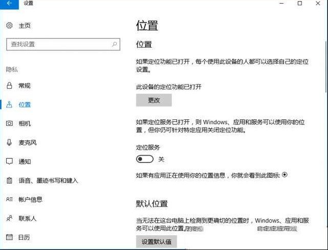Click the 联系人 people icon
The width and height of the screenshot is (328, 250).
(x=9, y=218)
